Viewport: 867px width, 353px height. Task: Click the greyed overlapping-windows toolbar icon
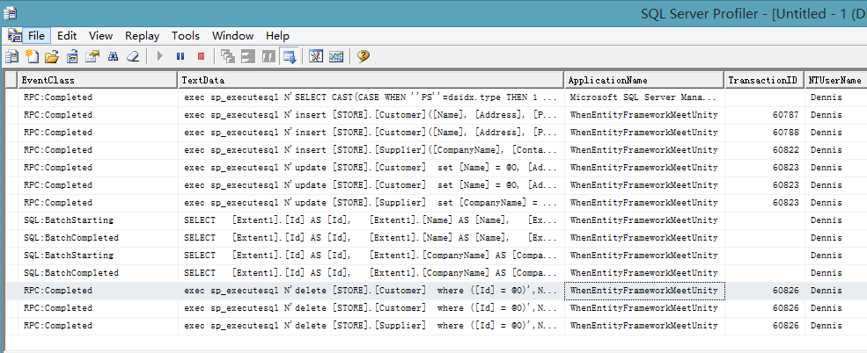[x=228, y=56]
